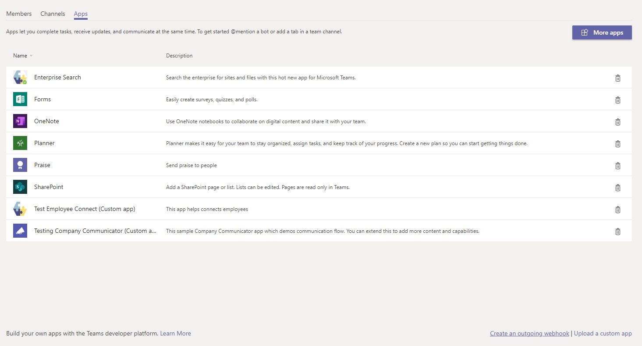Delete the Forms app
This screenshot has height=346, width=642.
[x=618, y=100]
